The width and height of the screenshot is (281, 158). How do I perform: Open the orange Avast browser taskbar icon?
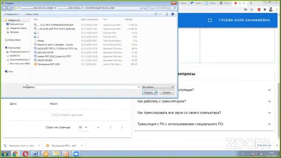(46, 154)
